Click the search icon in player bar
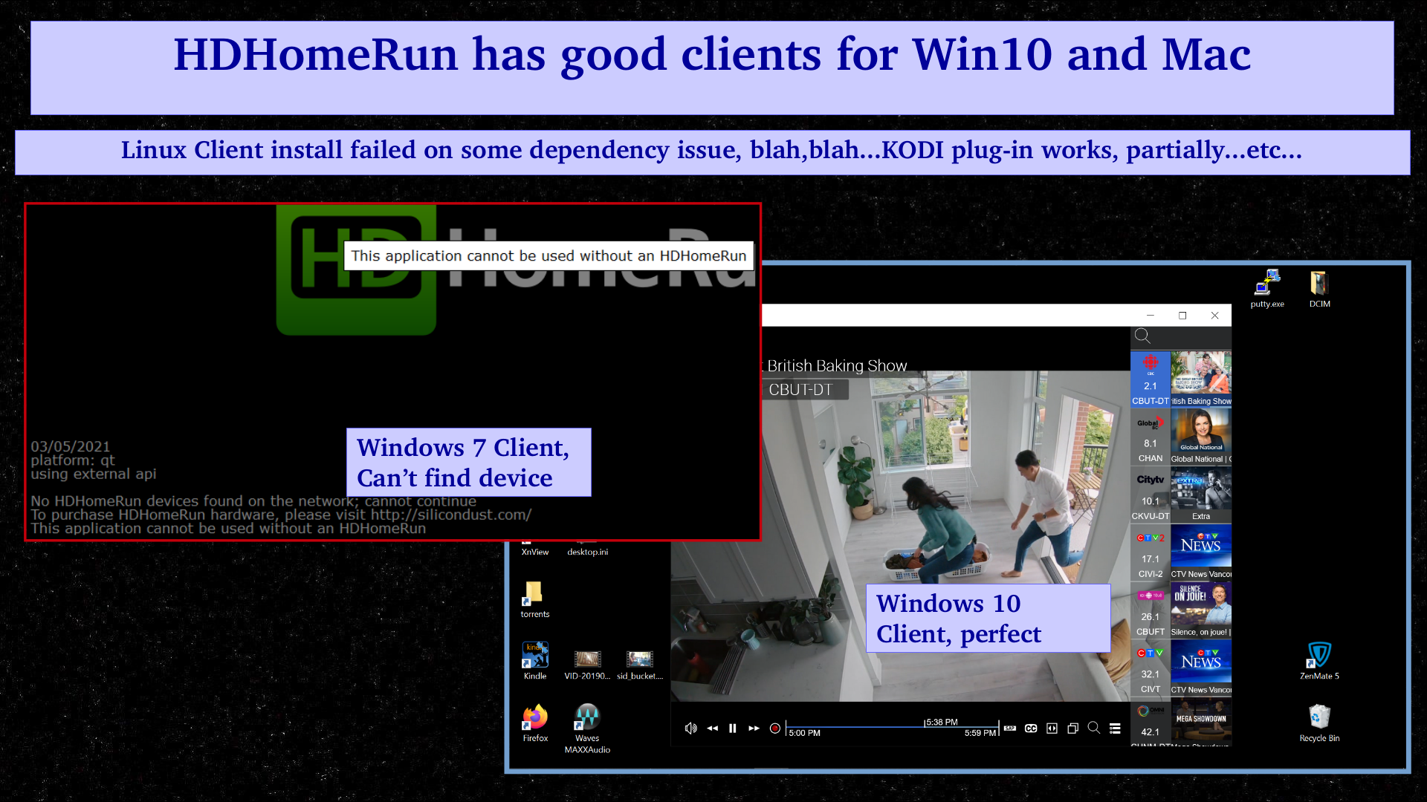 pos(1094,728)
